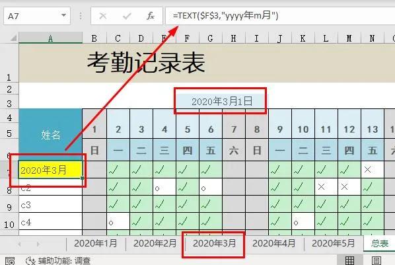Viewport: 395px width, 265px height.
Task: Select row 3 header
Action: click(9, 102)
